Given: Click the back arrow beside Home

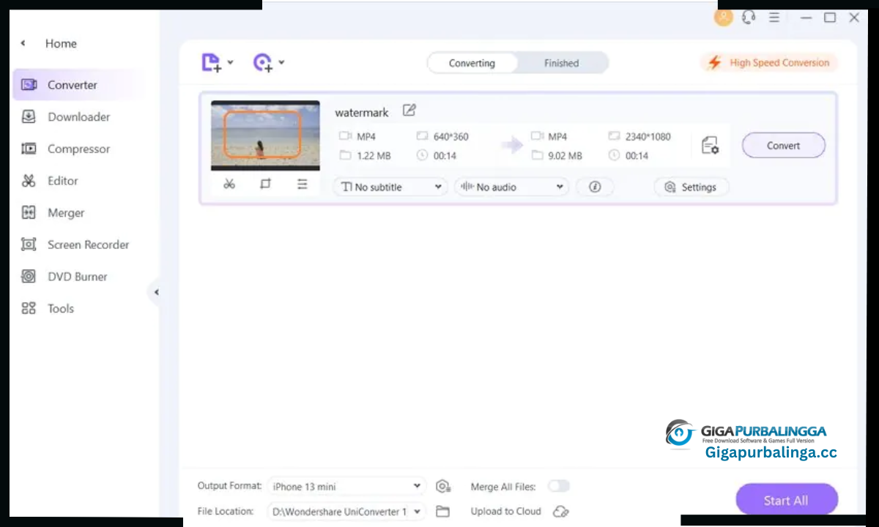Looking at the screenshot, I should tap(23, 43).
